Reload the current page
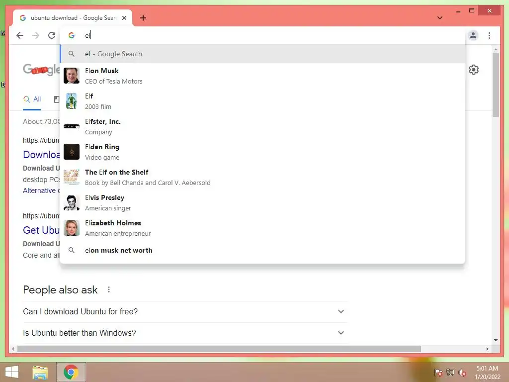Screen dimensions: 509x382 52,35
